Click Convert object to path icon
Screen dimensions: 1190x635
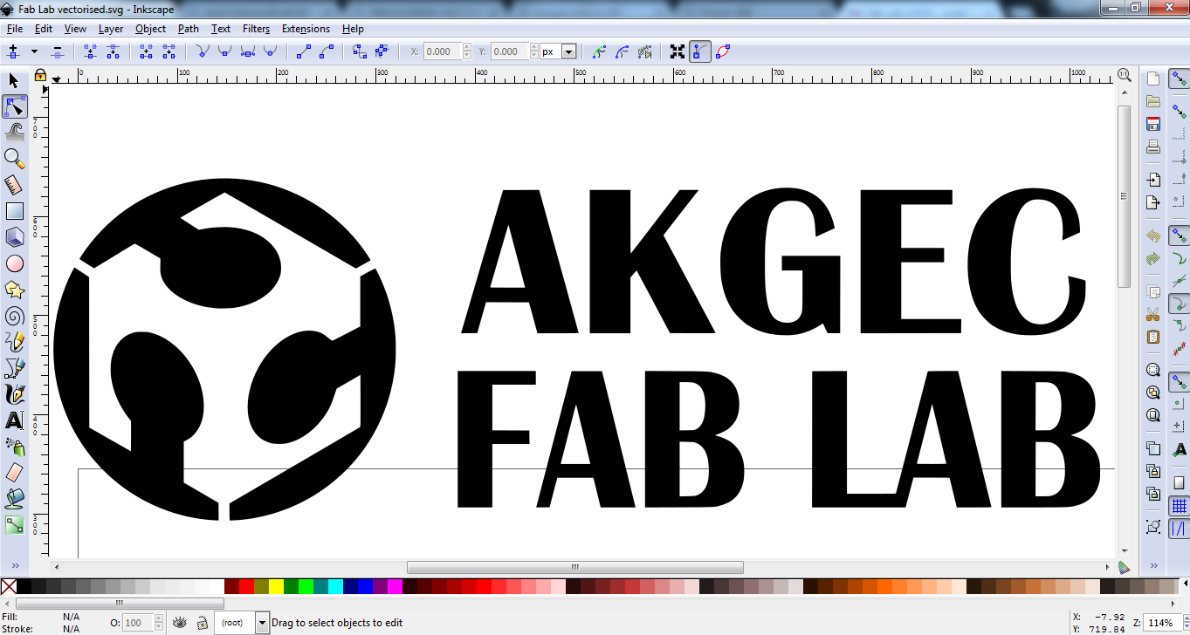(359, 51)
